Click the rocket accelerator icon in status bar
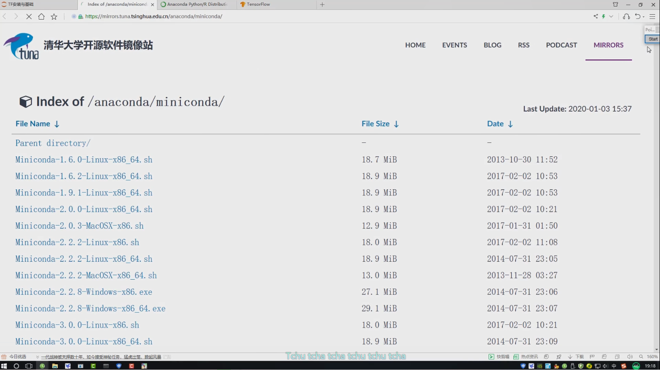Image resolution: width=660 pixels, height=370 pixels. click(559, 357)
